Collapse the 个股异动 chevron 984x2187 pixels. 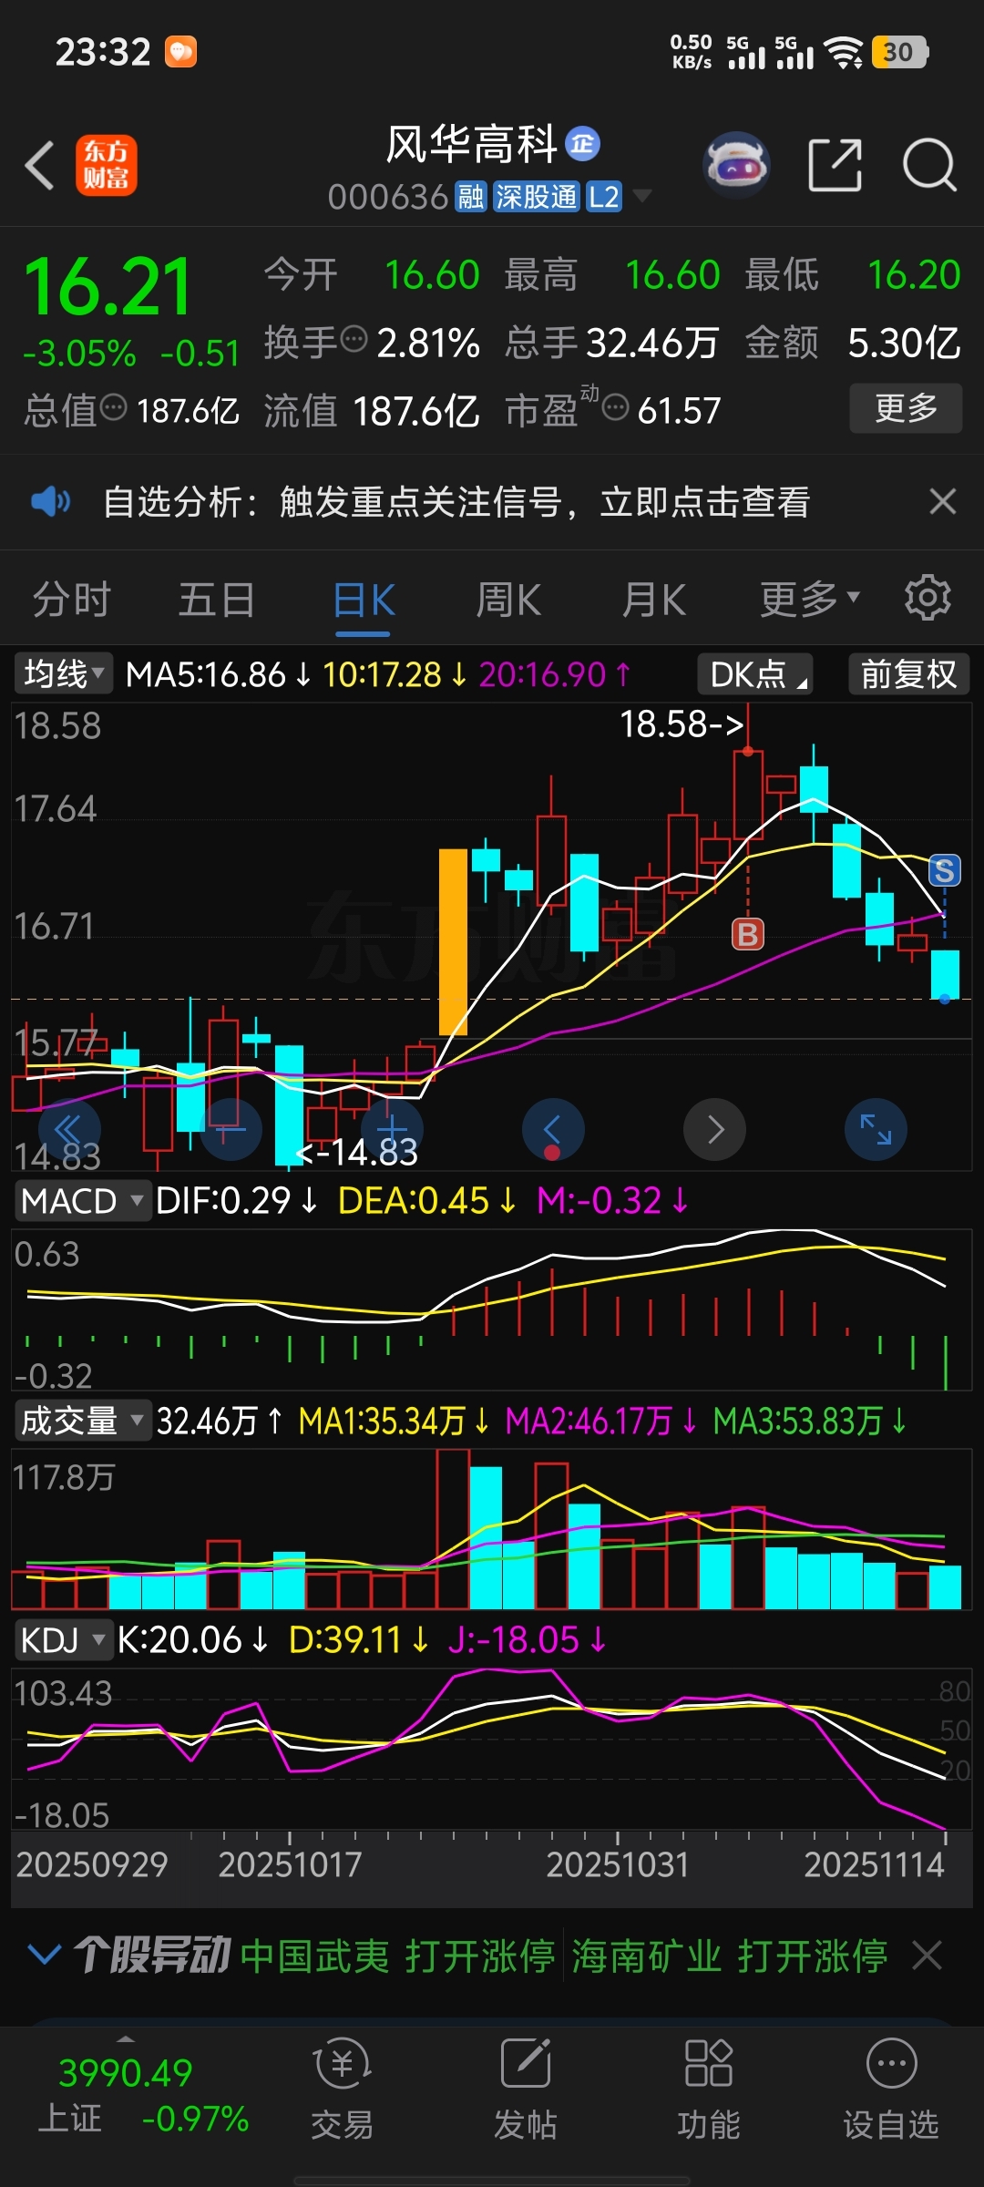[x=45, y=1954]
